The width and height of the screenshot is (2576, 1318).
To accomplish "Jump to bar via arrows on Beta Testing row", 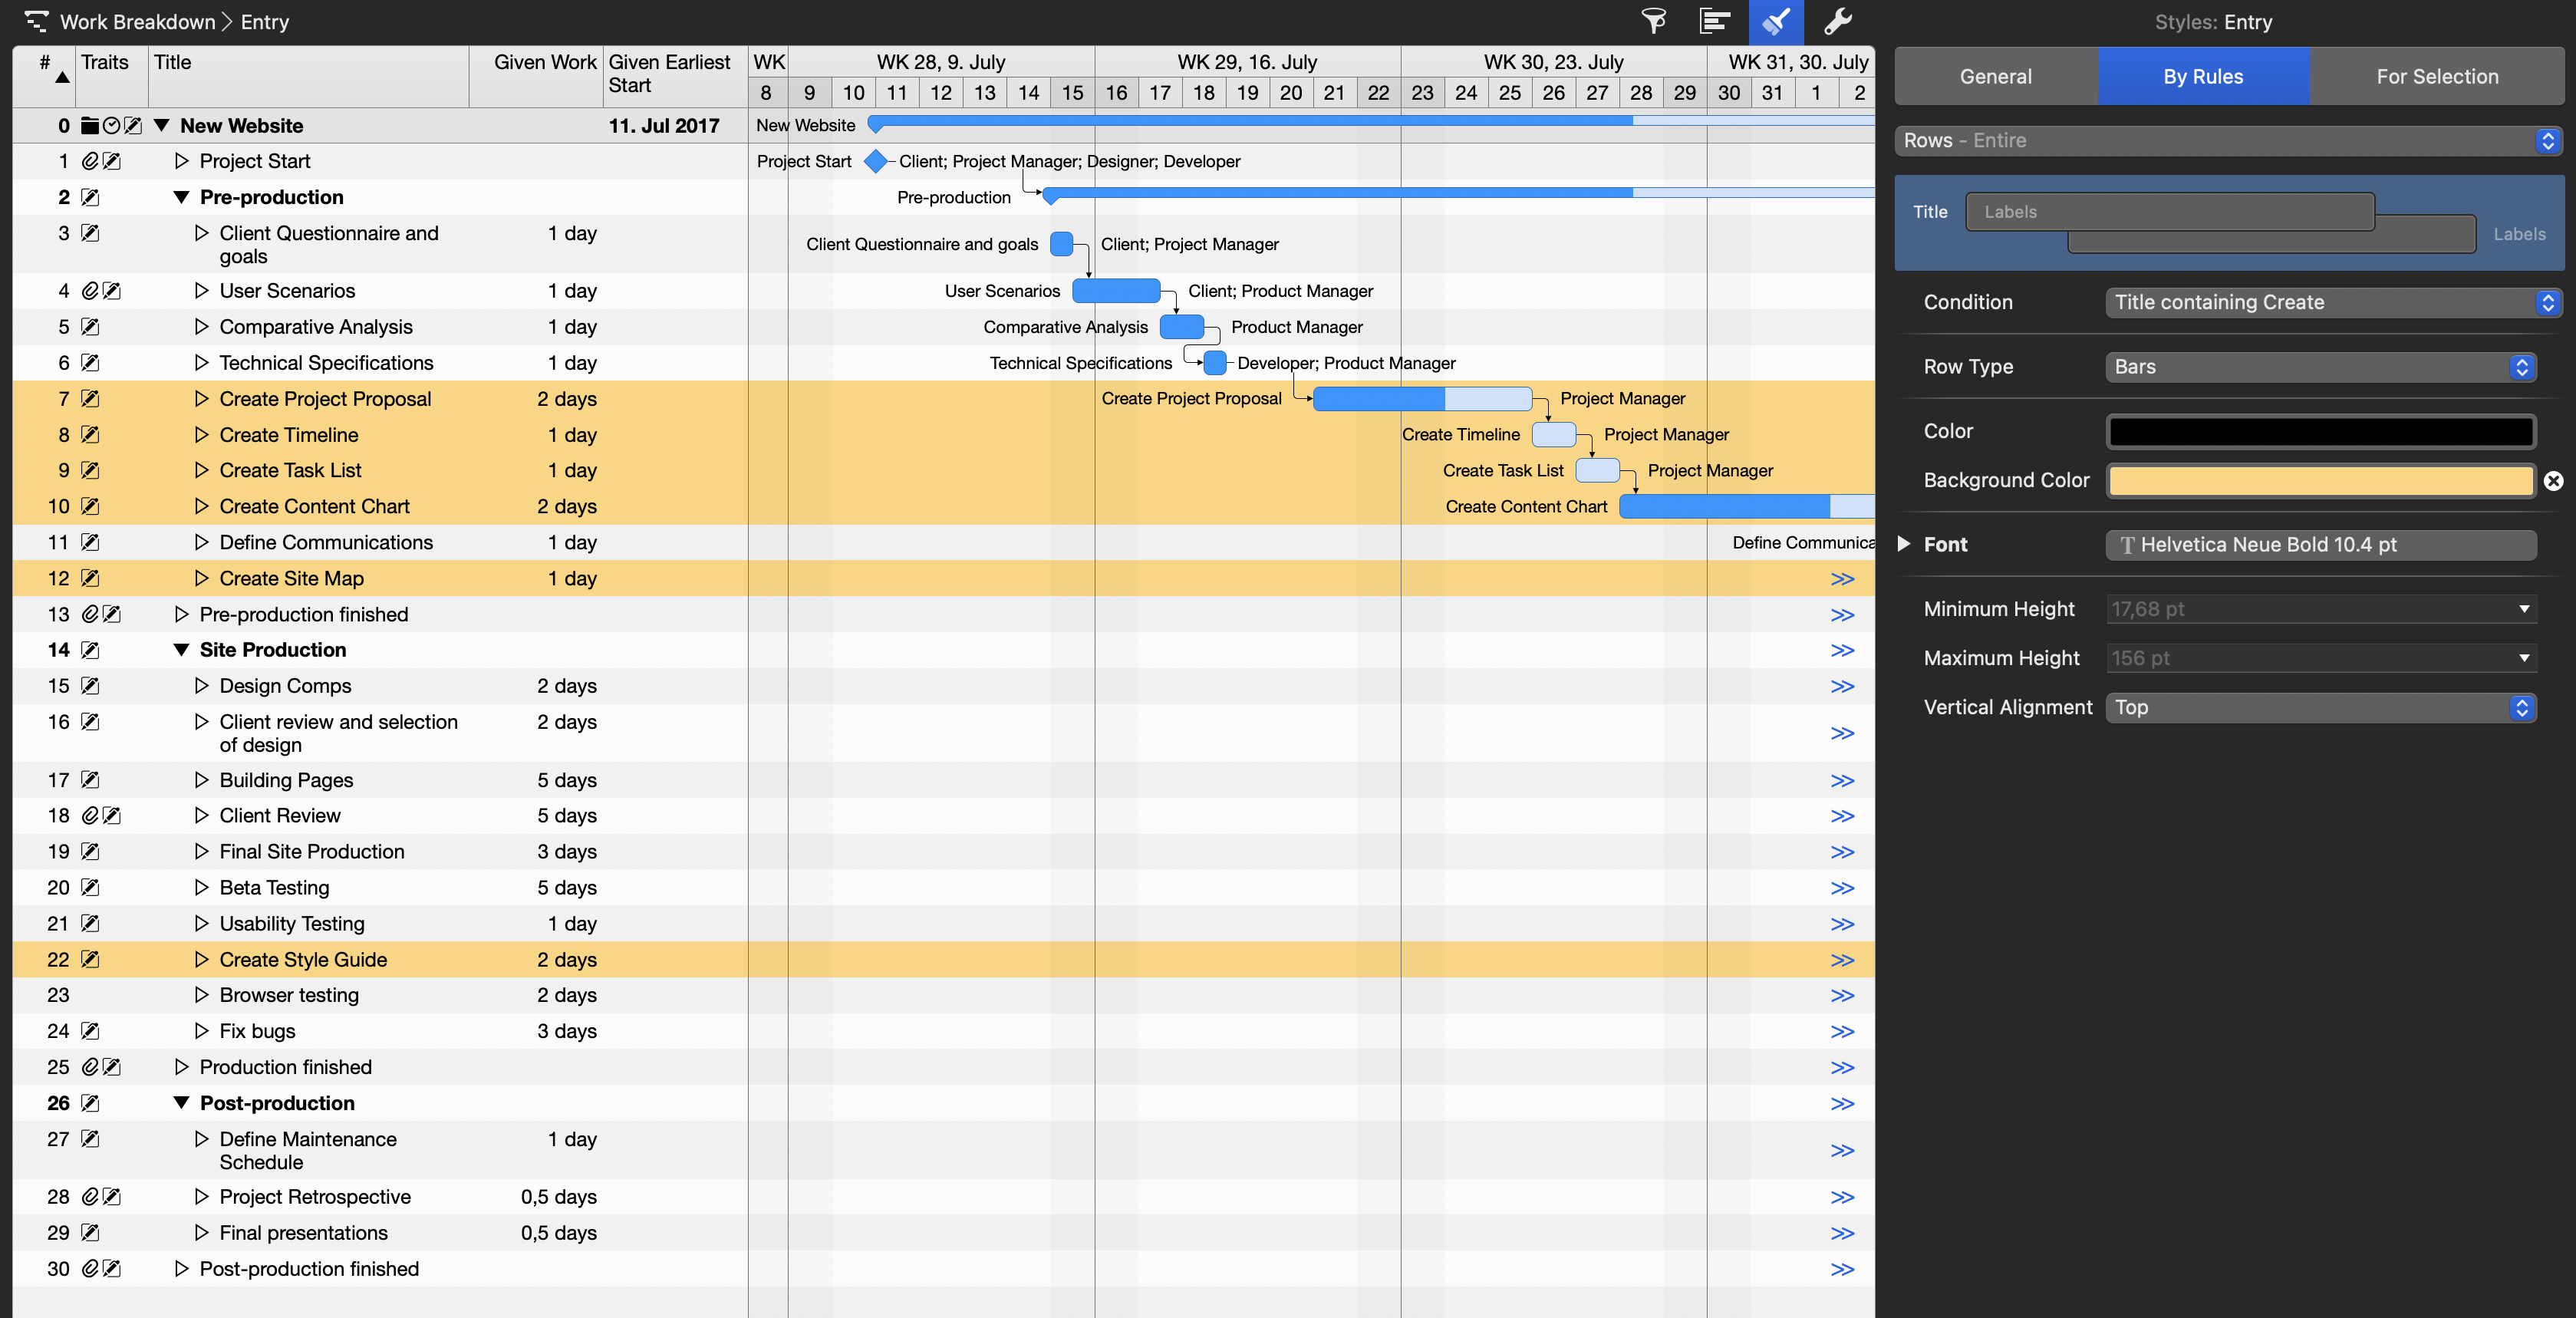I will 1842,888.
